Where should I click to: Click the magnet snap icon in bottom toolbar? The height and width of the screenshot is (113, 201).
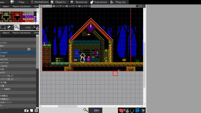[132, 110]
